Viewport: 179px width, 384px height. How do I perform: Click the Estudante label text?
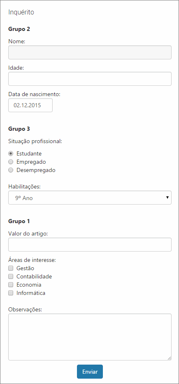[x=29, y=153]
